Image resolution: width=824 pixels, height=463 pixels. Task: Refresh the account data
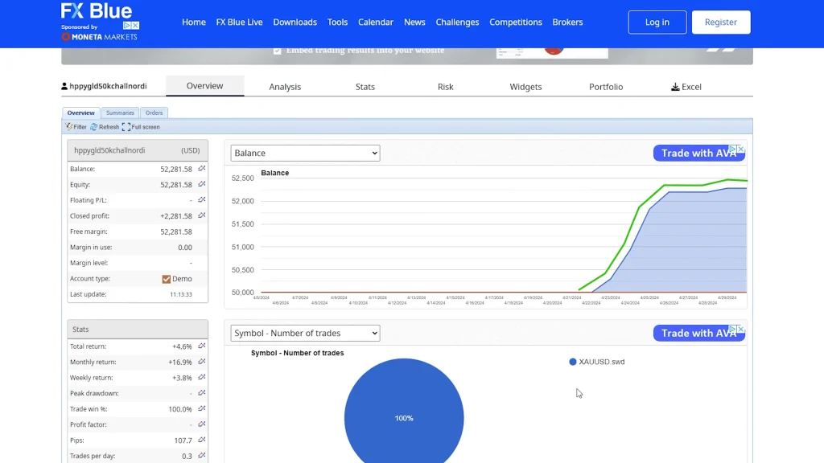pyautogui.click(x=94, y=127)
